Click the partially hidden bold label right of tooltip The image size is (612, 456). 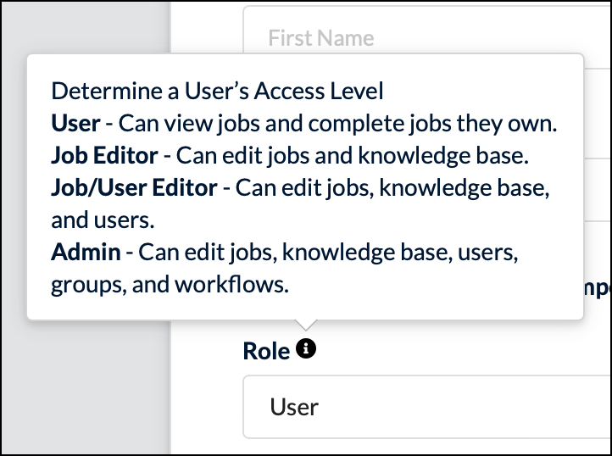point(598,290)
